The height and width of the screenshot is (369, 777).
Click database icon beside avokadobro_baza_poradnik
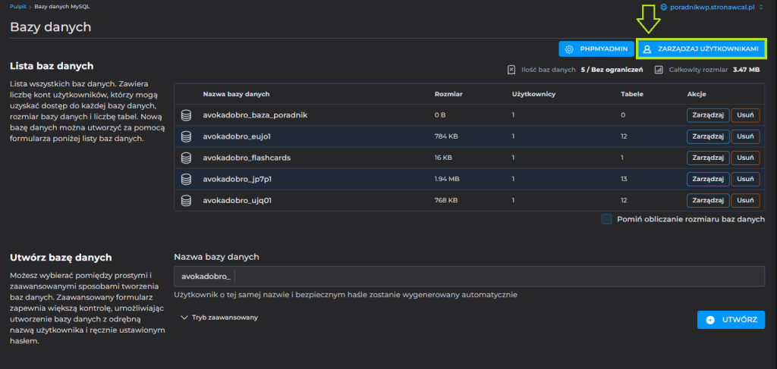[186, 115]
